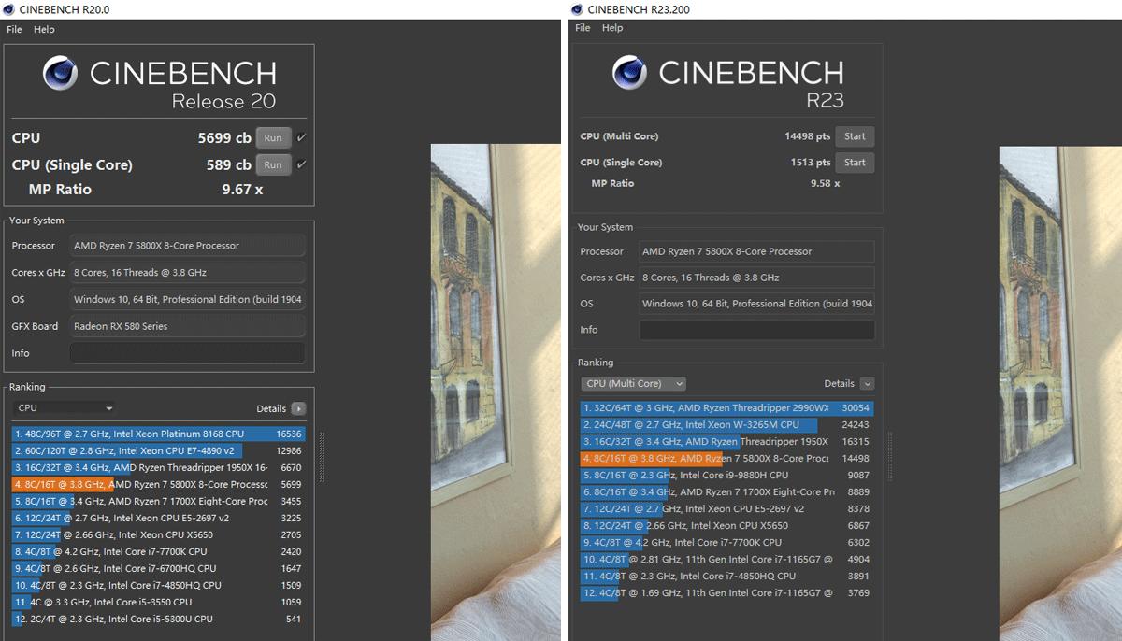This screenshot has width=1122, height=641.
Task: Open the CPU ranking dropdown in R20
Action: point(63,408)
